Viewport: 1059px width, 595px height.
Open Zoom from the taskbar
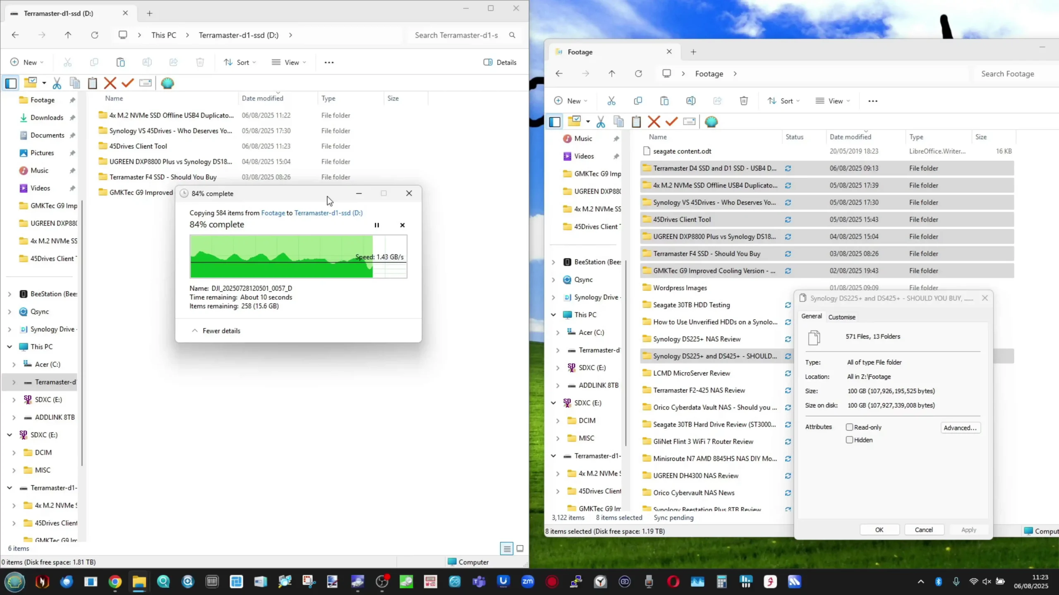[527, 582]
